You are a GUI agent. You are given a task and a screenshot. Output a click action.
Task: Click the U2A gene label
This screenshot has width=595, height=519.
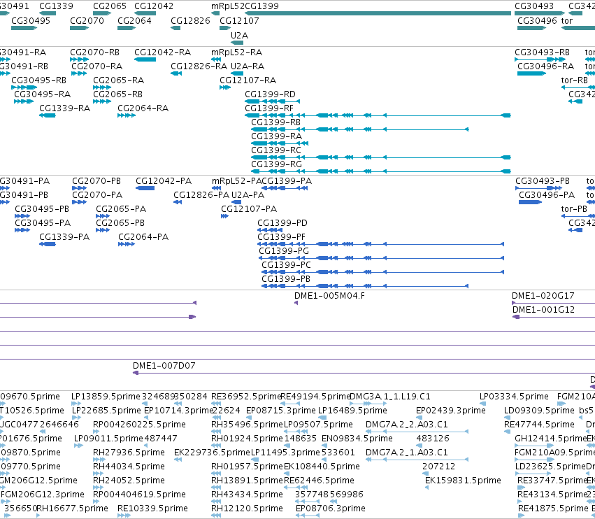coord(239,35)
